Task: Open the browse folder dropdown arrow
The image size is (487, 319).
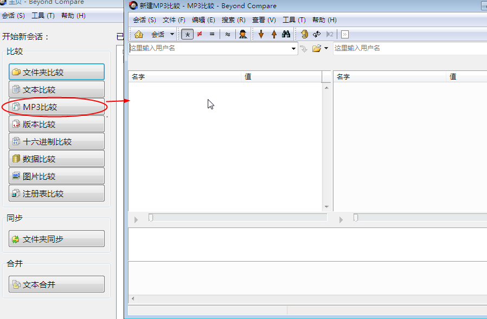Action: (x=326, y=48)
